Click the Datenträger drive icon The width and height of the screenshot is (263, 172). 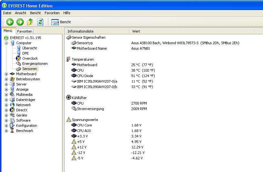click(x=12, y=100)
